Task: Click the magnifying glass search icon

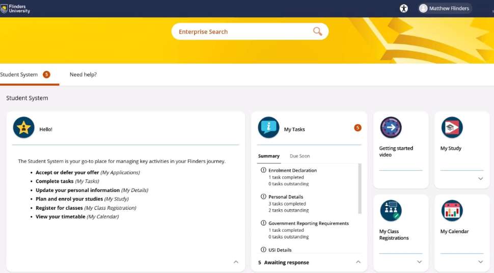Action: pos(317,32)
